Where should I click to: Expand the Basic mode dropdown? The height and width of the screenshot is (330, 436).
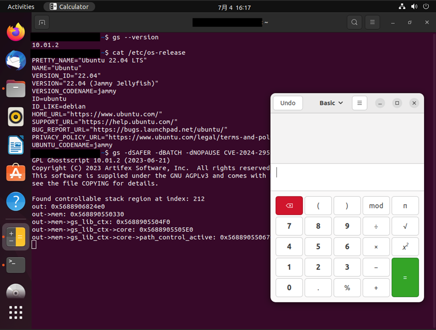point(331,103)
